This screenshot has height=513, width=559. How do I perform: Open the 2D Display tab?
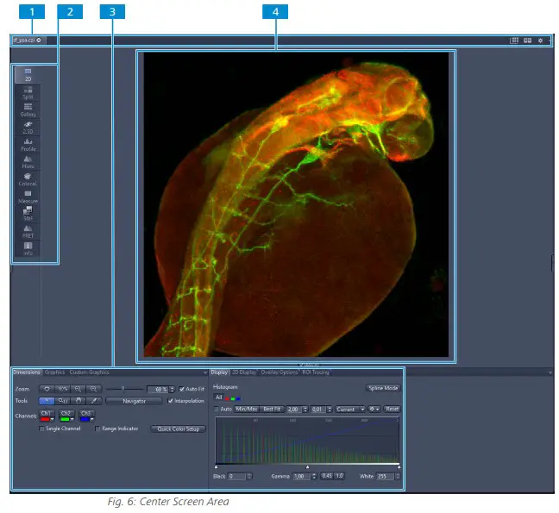tap(244, 372)
